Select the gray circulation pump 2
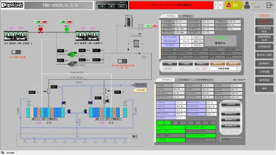276x155 pixels. pyautogui.click(x=72, y=64)
